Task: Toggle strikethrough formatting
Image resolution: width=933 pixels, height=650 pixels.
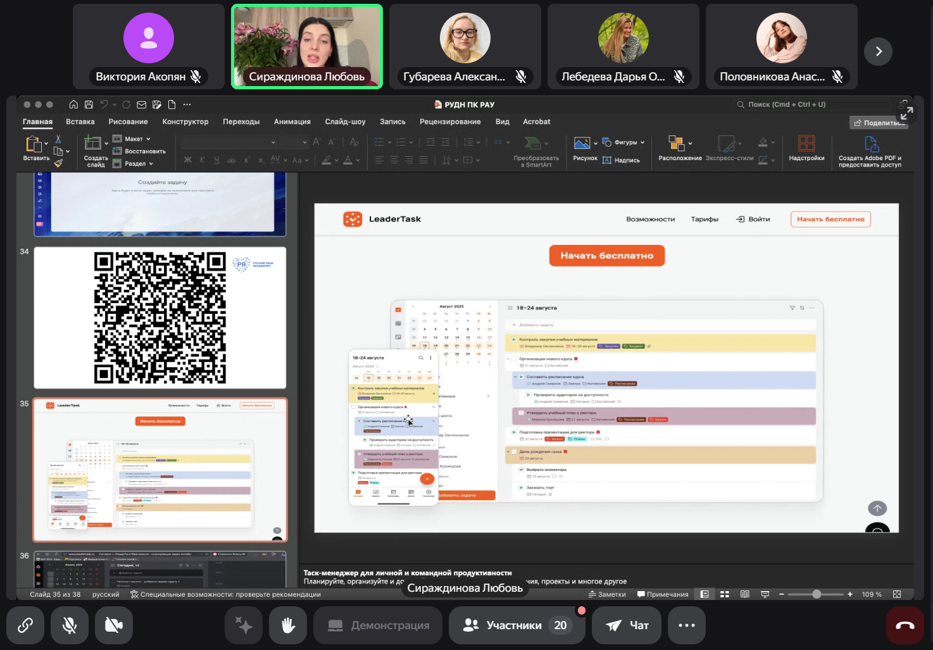Action: 232,160
